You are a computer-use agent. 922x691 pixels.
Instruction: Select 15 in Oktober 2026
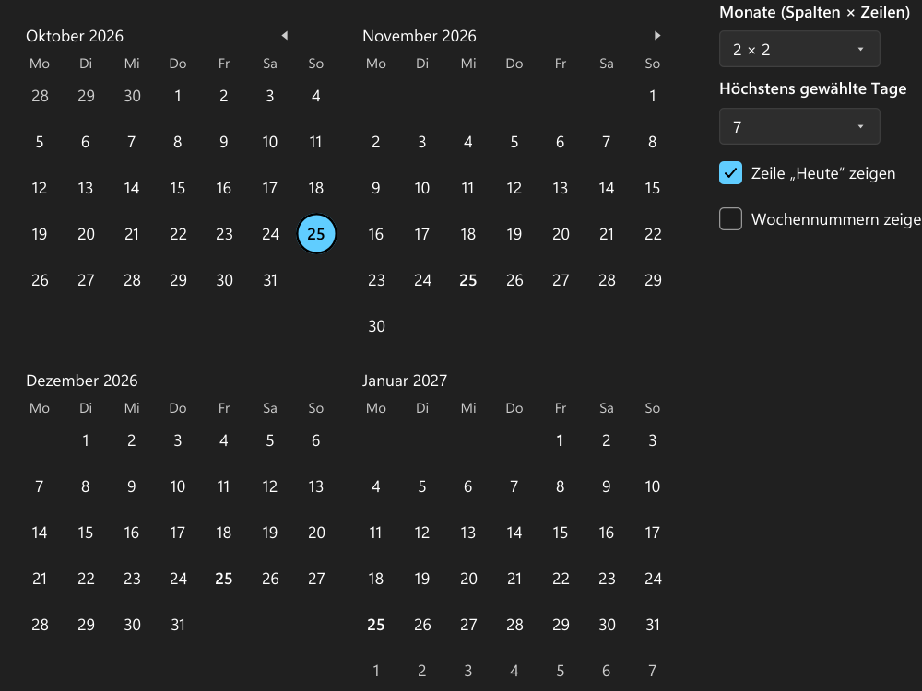tap(178, 188)
